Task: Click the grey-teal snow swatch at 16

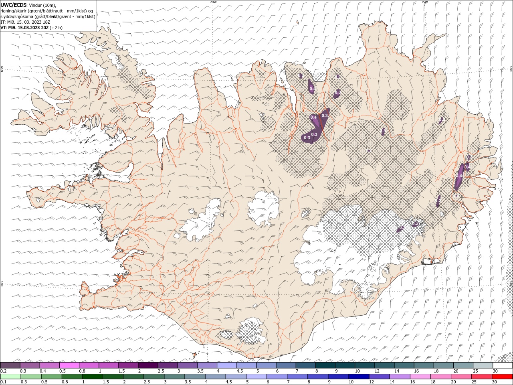Action: pos(424,365)
